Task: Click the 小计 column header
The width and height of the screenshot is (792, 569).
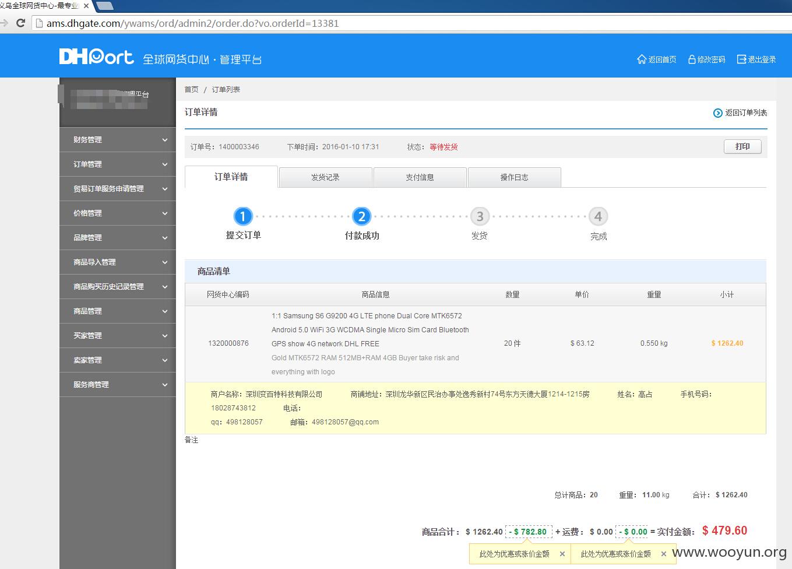Action: click(727, 294)
